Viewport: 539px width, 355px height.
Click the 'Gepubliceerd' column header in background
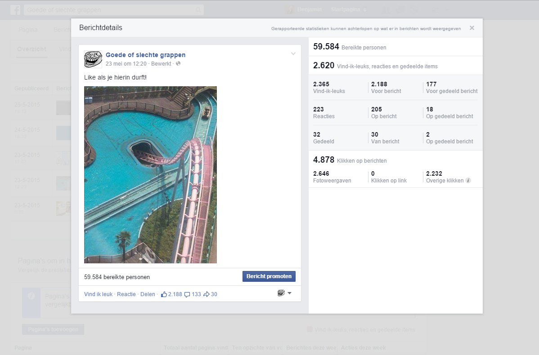31,89
